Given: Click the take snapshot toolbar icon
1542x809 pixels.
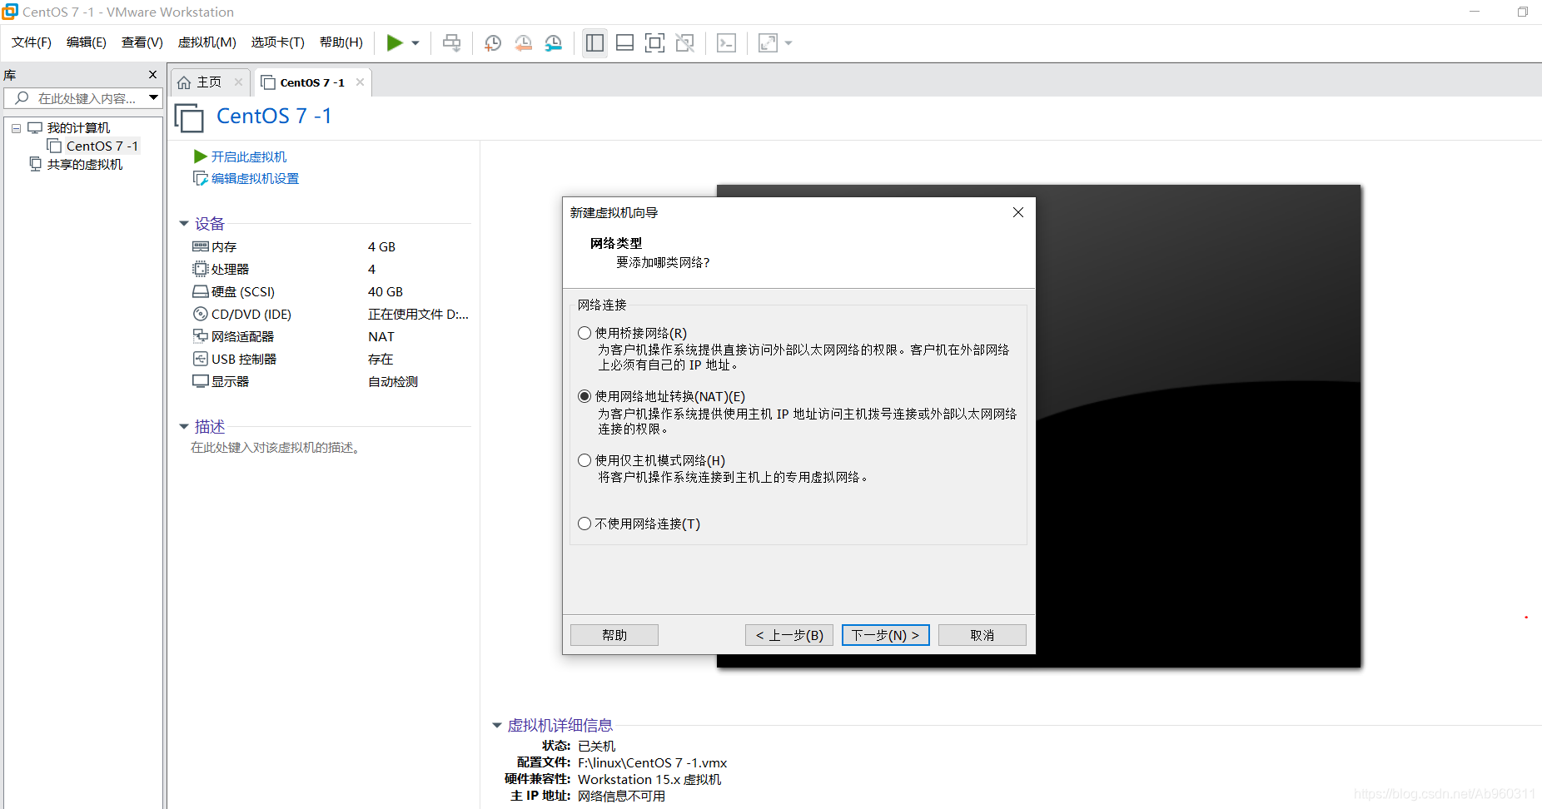Looking at the screenshot, I should click(x=493, y=42).
